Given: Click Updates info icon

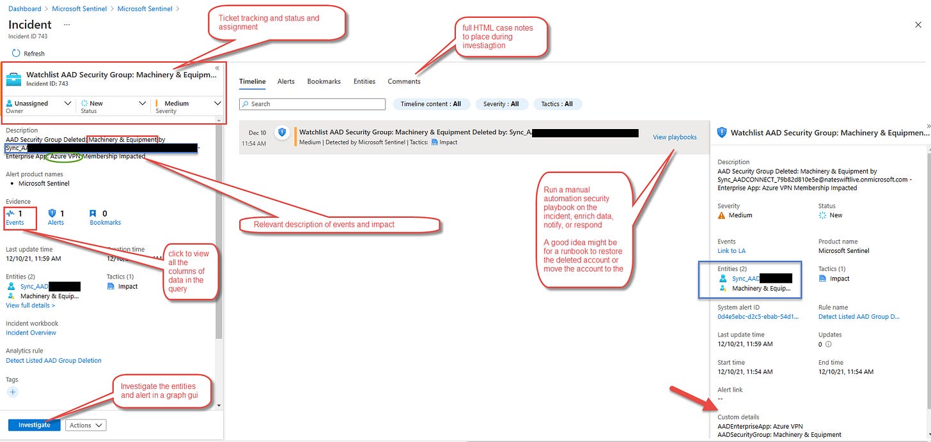Looking at the screenshot, I should (x=829, y=344).
